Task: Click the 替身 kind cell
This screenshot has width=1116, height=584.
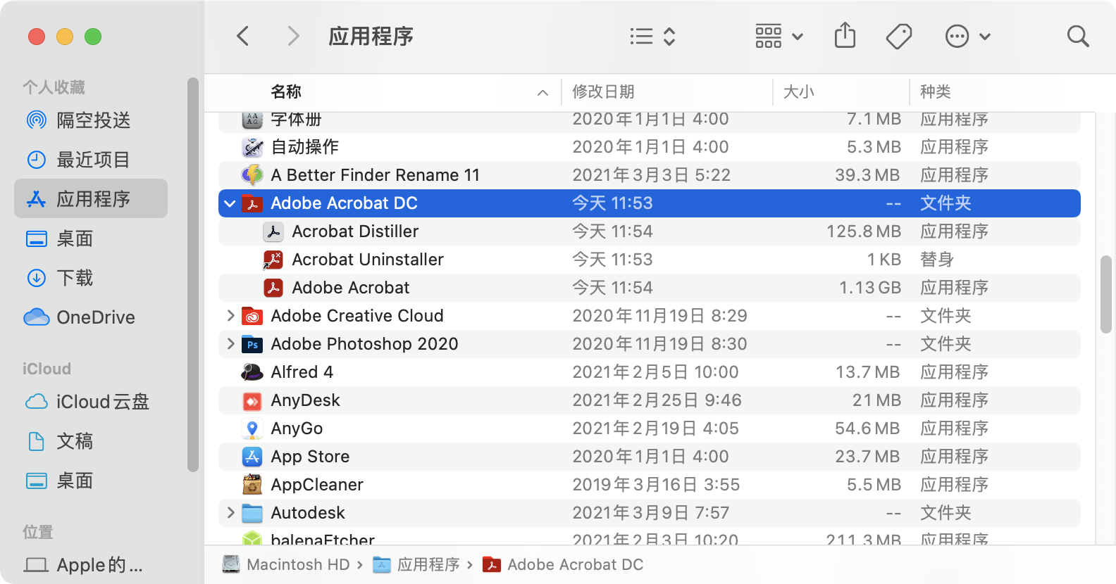Action: (937, 260)
